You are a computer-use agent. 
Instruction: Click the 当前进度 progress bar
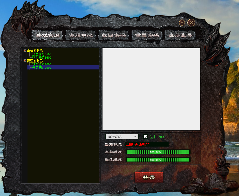tap(158, 152)
